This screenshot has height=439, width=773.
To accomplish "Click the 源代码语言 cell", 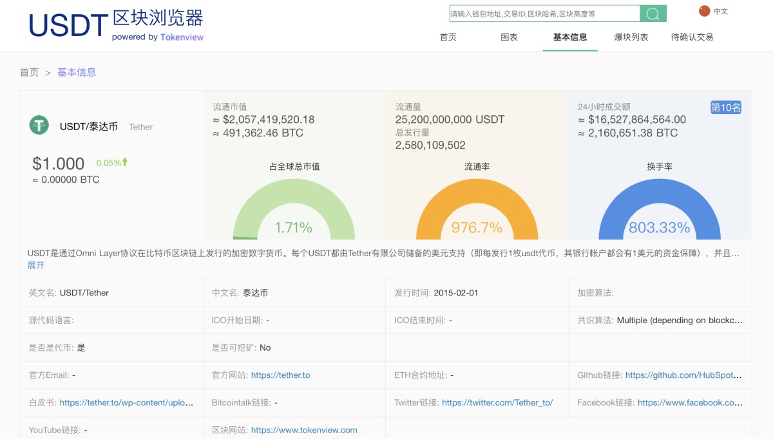I will (x=111, y=320).
